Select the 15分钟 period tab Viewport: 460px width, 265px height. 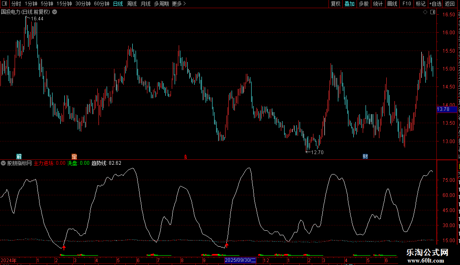tap(64, 4)
